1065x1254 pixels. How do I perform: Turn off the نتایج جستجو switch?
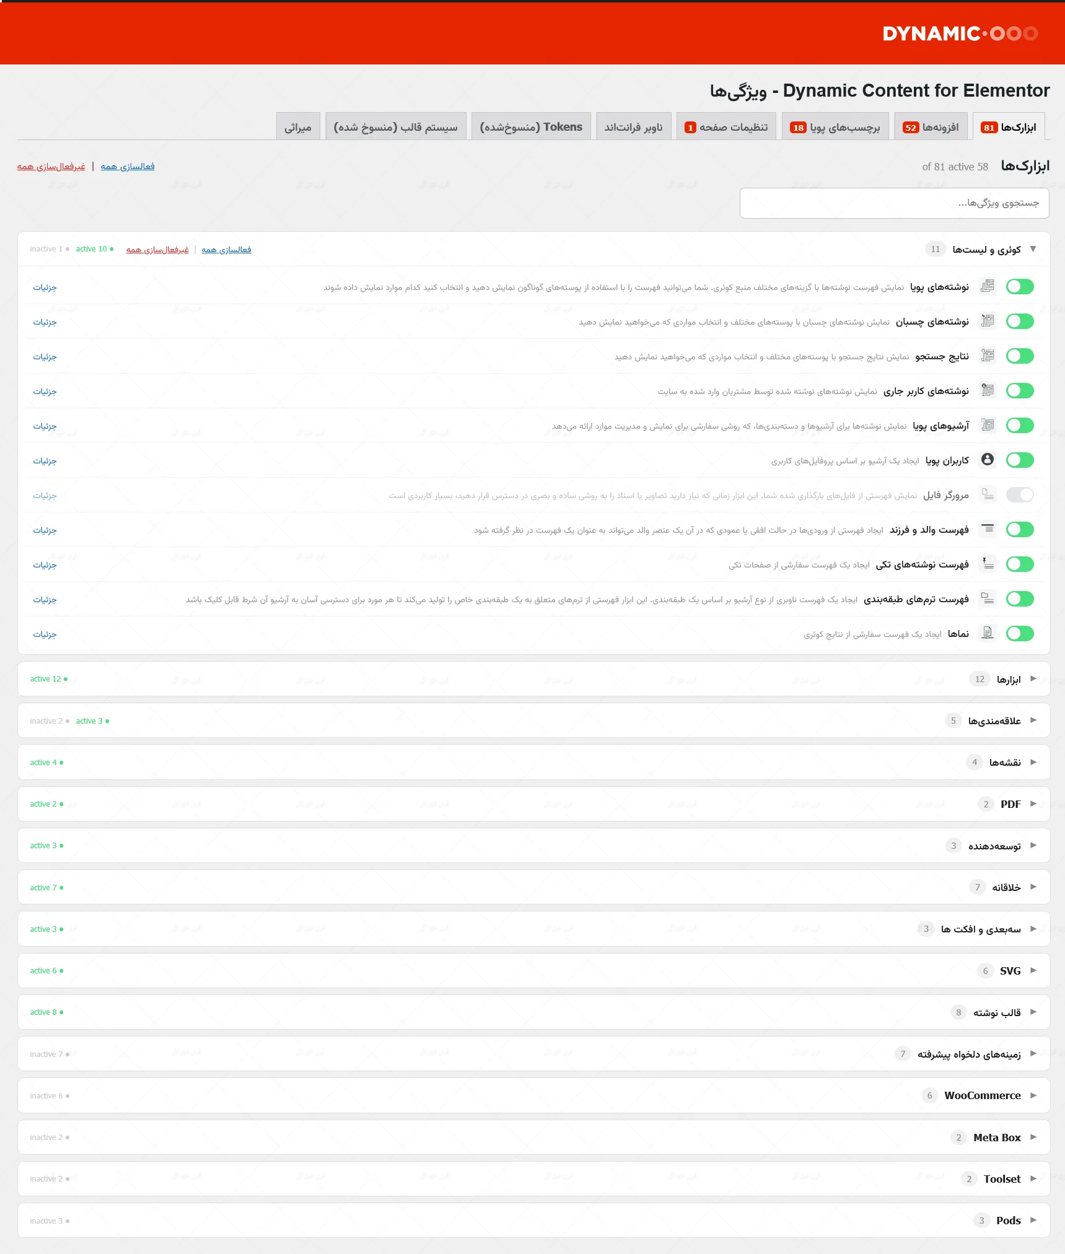point(1020,356)
